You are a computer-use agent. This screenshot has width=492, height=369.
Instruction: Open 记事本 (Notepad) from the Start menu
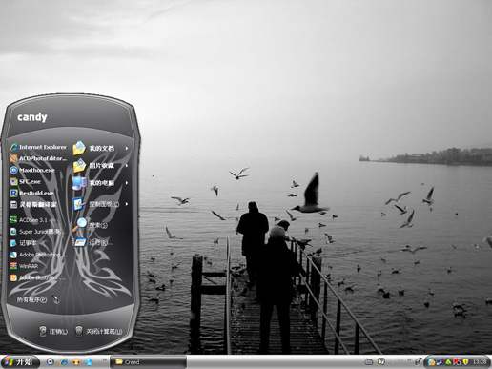coord(24,243)
